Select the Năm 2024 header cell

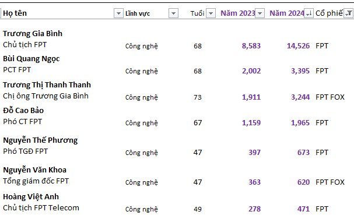287,13
